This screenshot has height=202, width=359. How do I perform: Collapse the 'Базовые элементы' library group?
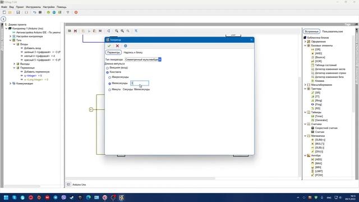[305, 45]
